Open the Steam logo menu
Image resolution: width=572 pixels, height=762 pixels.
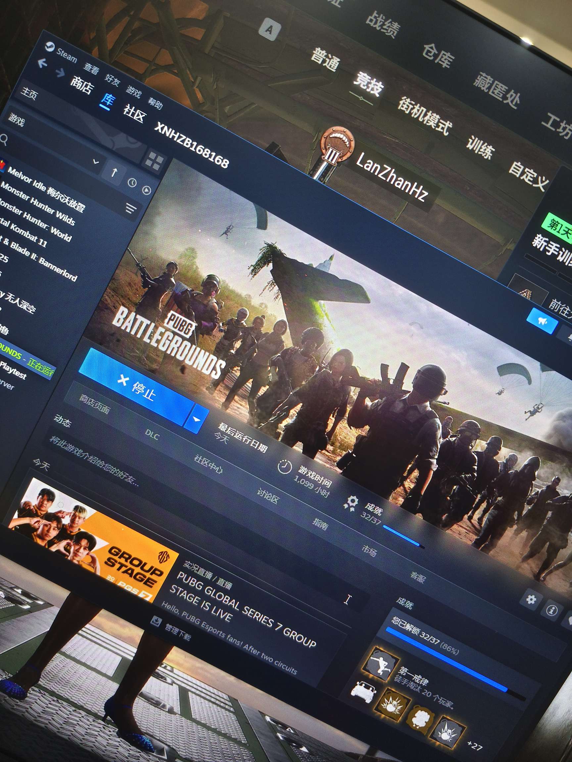(50, 47)
